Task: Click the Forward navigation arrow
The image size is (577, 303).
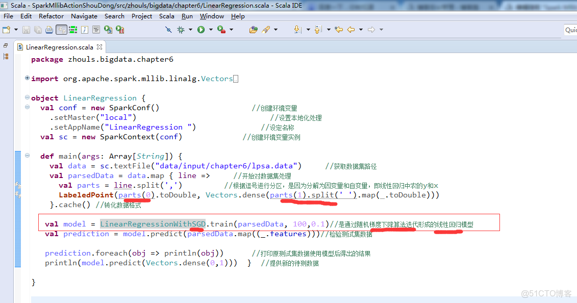Action: [371, 30]
